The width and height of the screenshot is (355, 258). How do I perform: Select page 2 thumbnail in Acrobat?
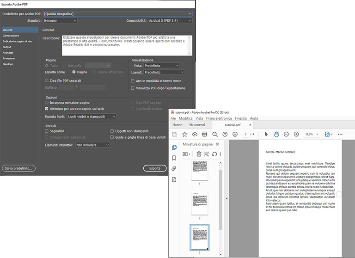pyautogui.click(x=200, y=203)
